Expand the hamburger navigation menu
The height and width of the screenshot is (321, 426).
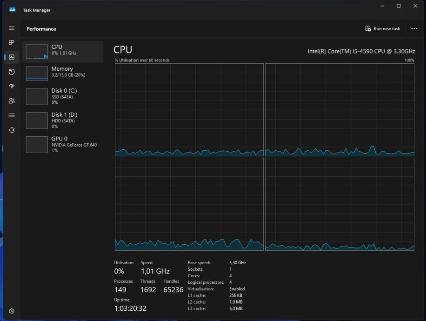12,28
